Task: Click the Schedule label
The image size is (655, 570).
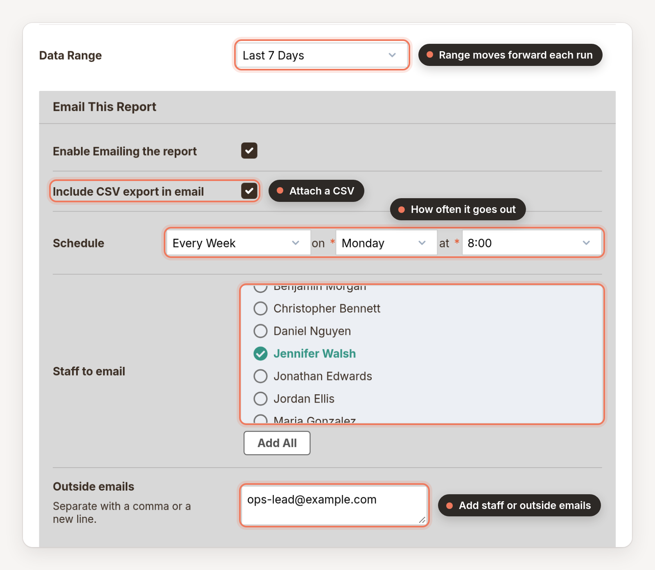Action: tap(79, 243)
